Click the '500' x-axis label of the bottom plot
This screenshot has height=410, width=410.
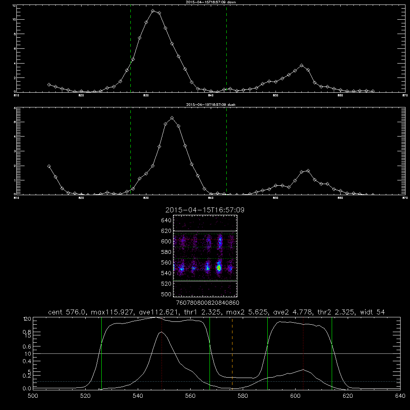(x=33, y=396)
